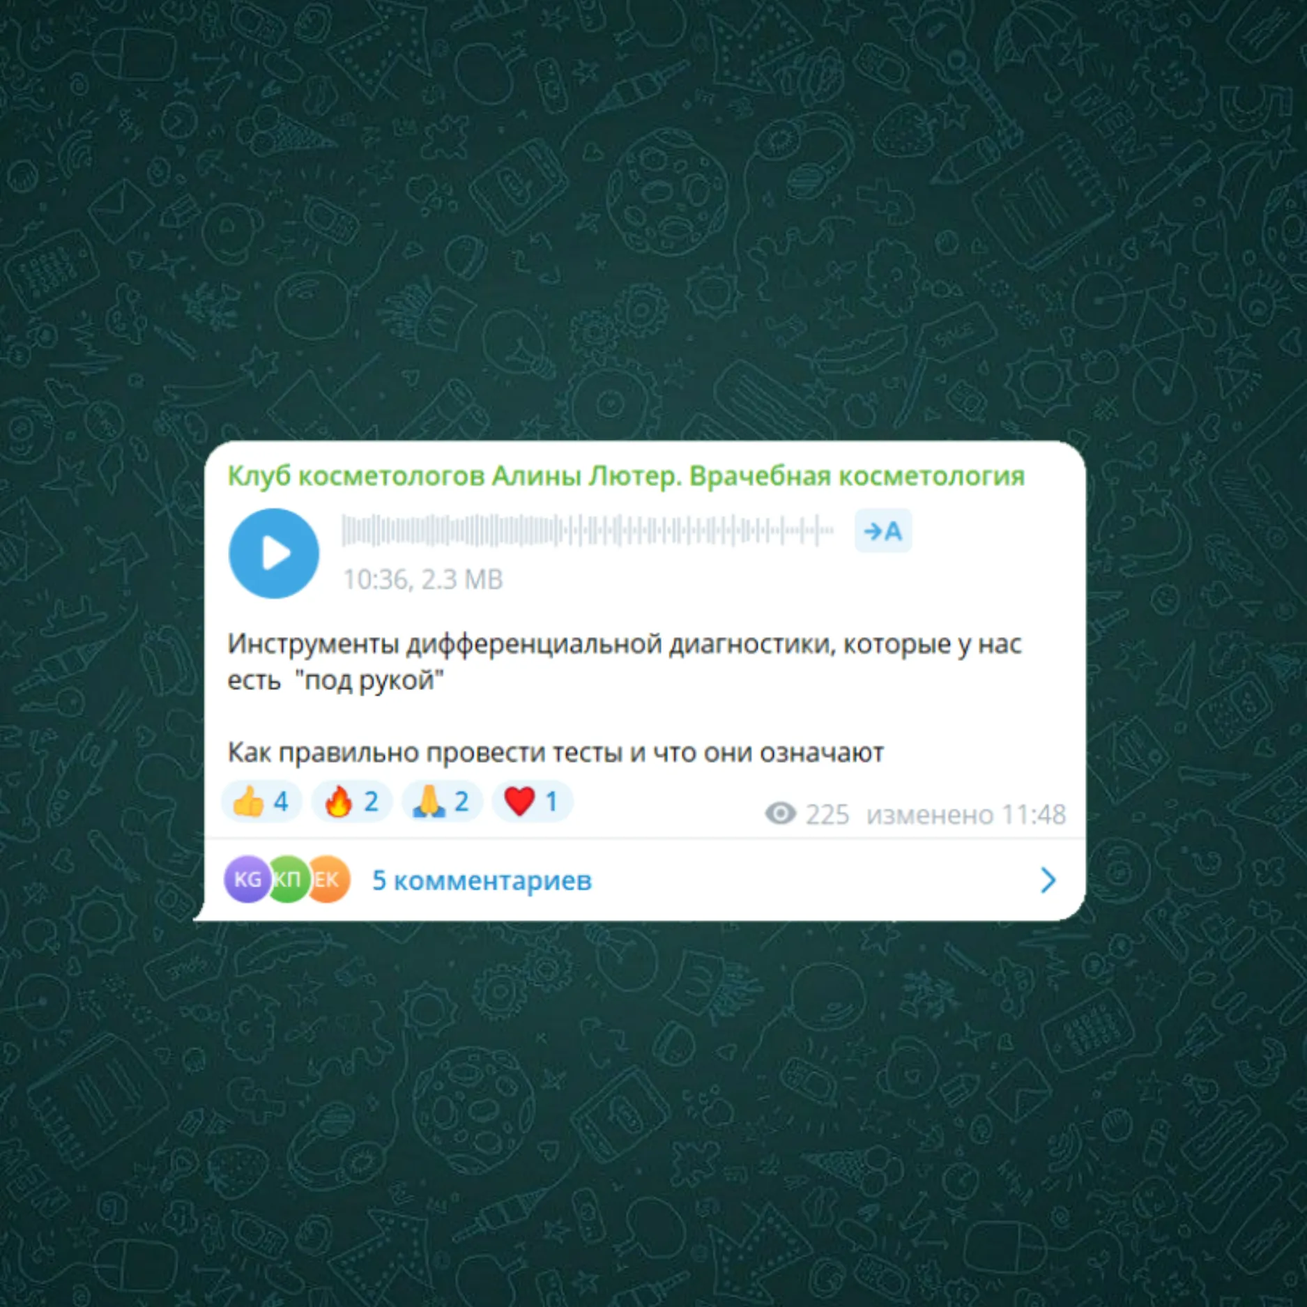Play the voice message
1307x1307 pixels.
pos(274,553)
